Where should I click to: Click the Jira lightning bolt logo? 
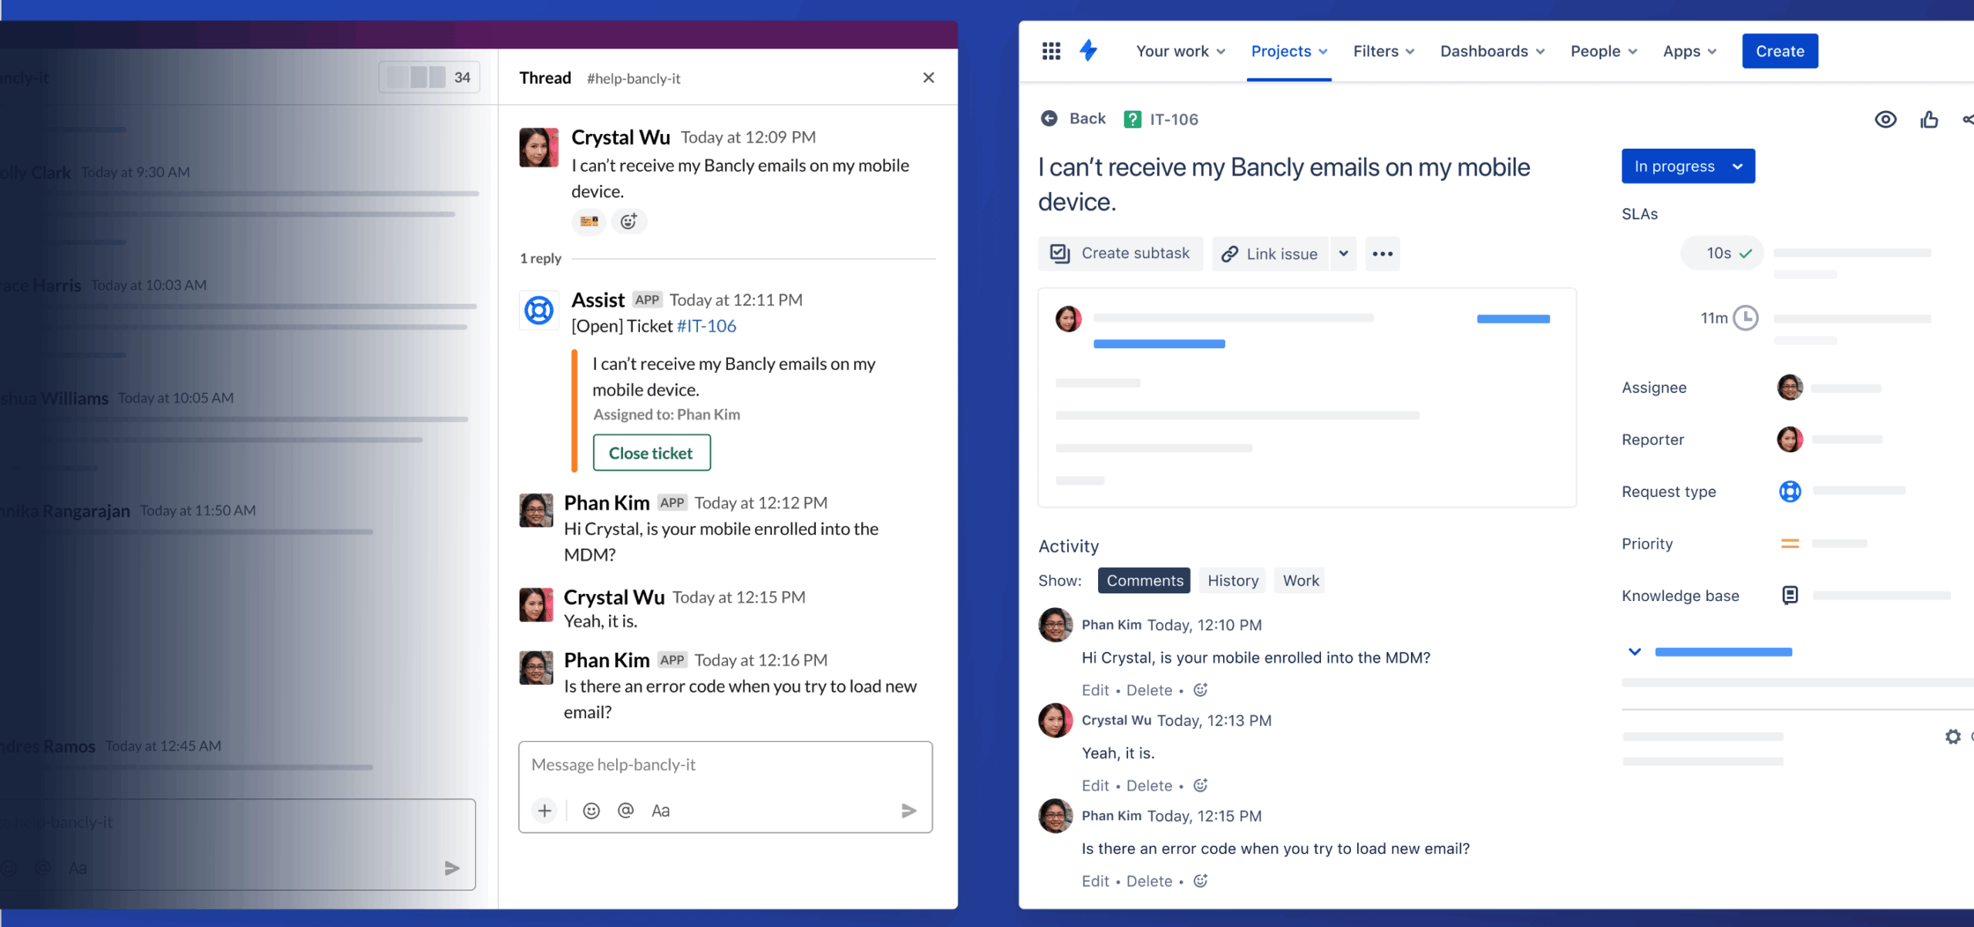(x=1089, y=51)
